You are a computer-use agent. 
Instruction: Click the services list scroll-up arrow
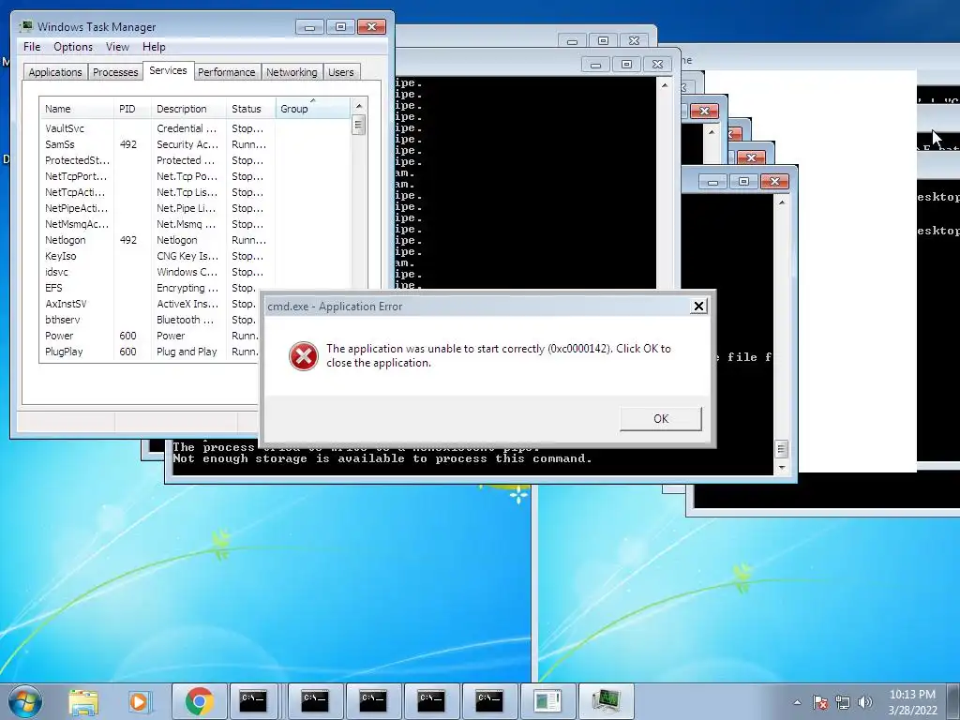359,106
